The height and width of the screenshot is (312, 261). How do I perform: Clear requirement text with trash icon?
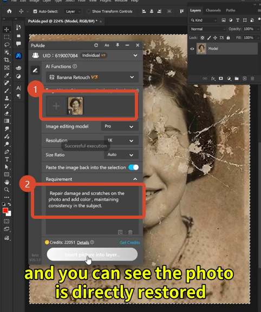(130, 232)
